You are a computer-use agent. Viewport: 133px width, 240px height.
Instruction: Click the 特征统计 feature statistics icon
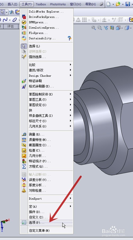(x=24, y=161)
